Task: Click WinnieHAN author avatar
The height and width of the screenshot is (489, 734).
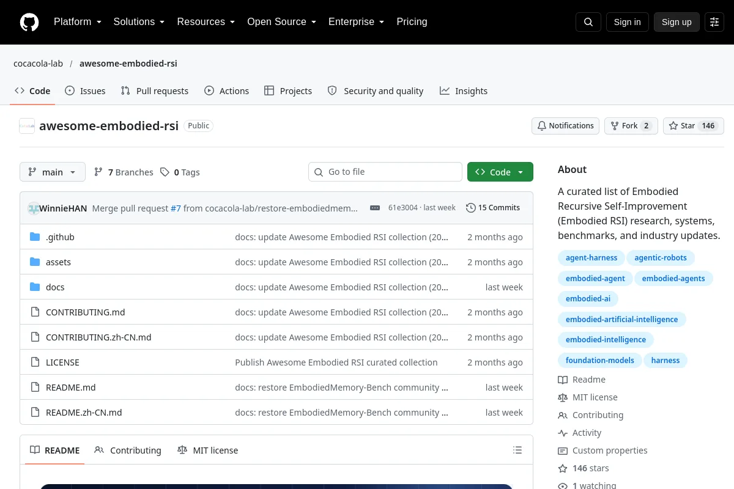Action: coord(33,208)
